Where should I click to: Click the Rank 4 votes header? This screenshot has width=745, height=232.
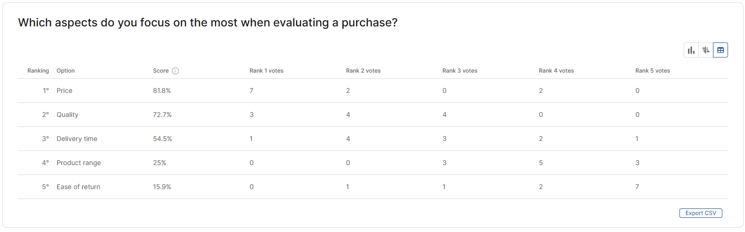point(556,71)
